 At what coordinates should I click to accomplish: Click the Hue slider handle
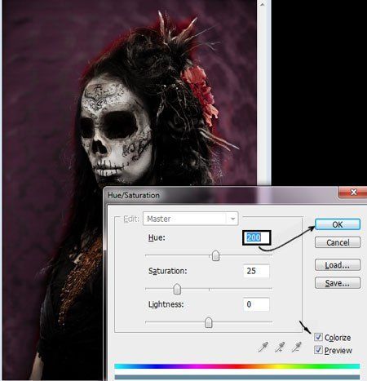click(x=215, y=255)
